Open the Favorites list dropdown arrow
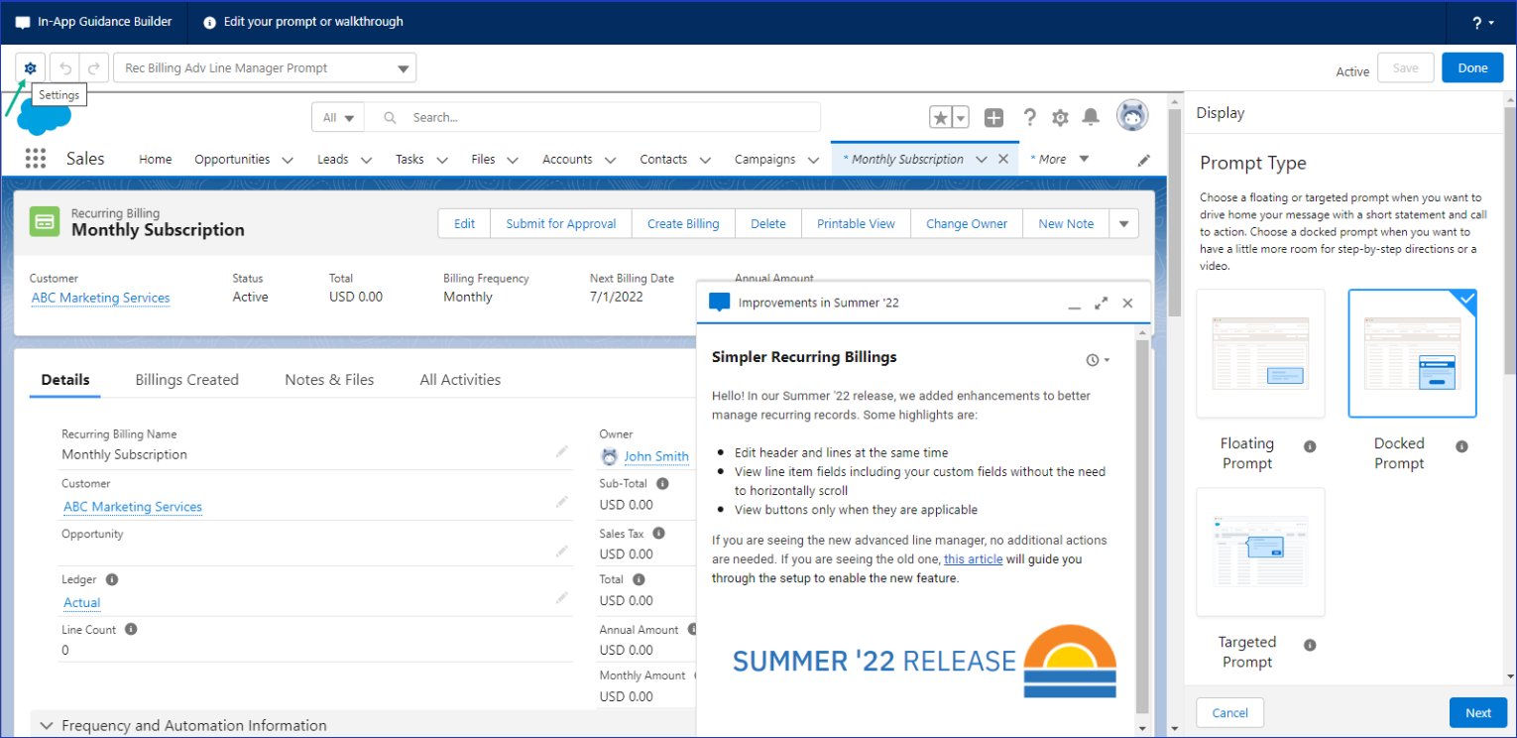The image size is (1517, 738). click(x=961, y=118)
